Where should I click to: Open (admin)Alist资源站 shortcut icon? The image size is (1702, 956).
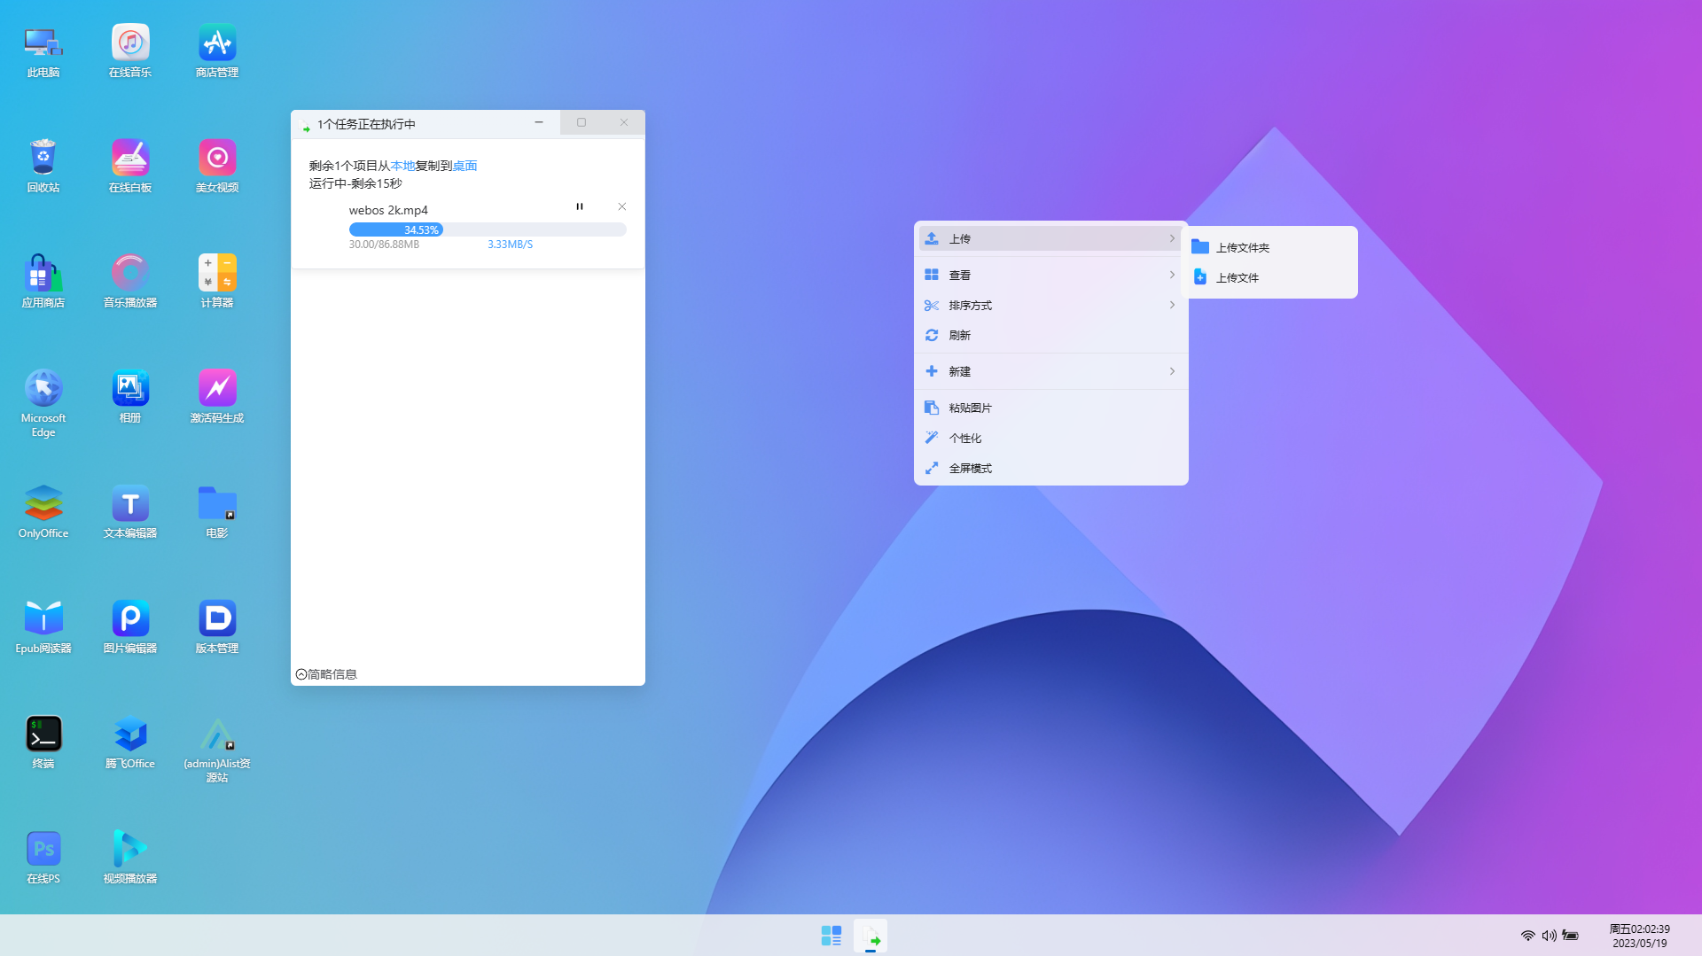(x=217, y=750)
